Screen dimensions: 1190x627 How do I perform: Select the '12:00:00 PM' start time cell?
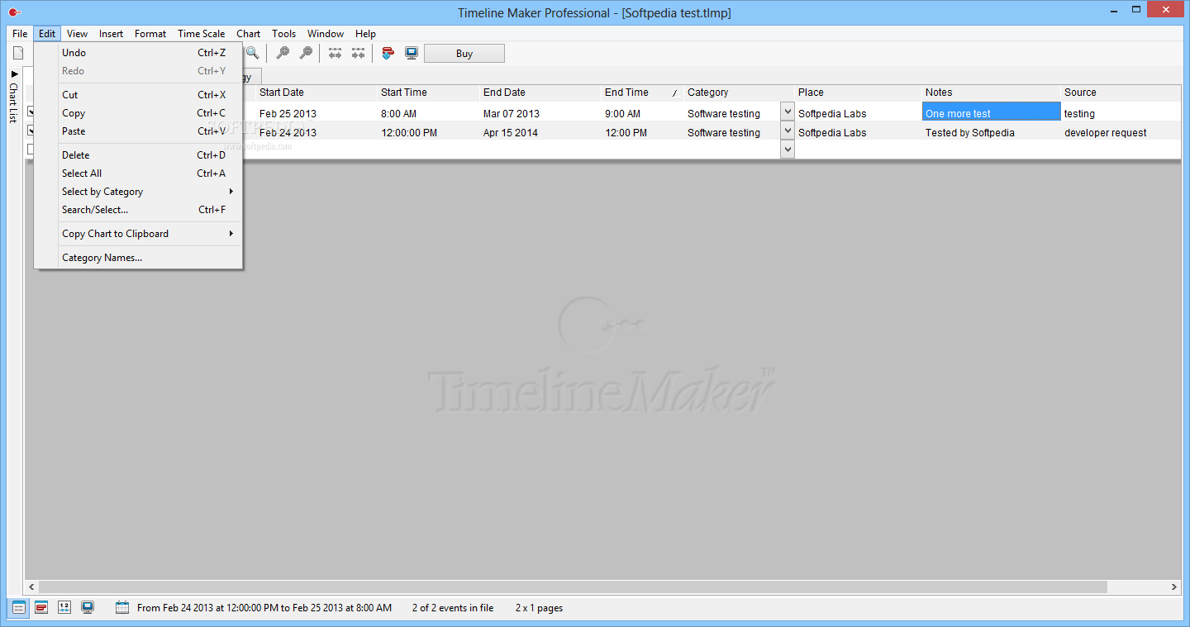pyautogui.click(x=428, y=132)
